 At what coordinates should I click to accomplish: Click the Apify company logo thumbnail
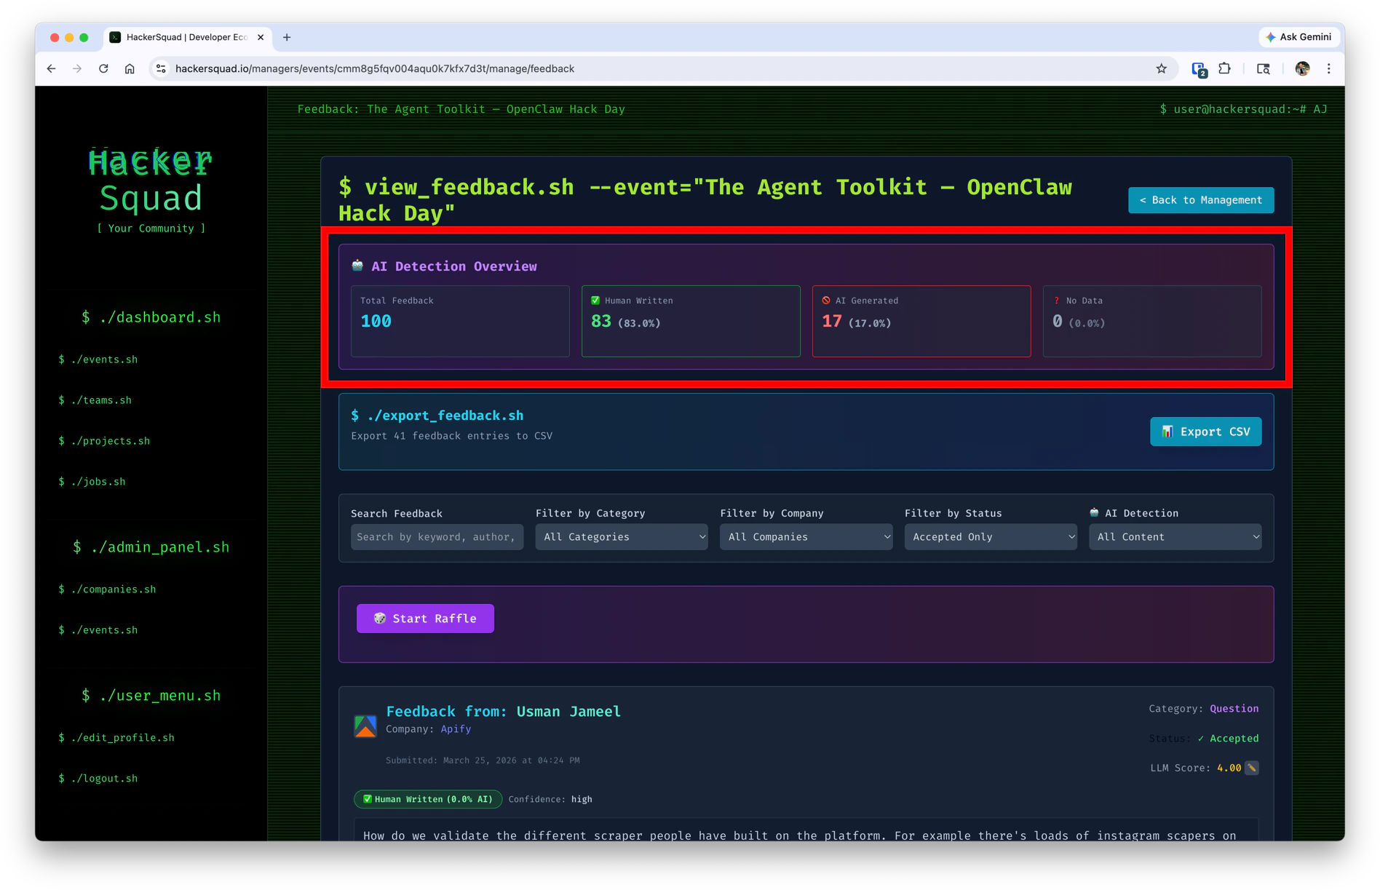(365, 725)
